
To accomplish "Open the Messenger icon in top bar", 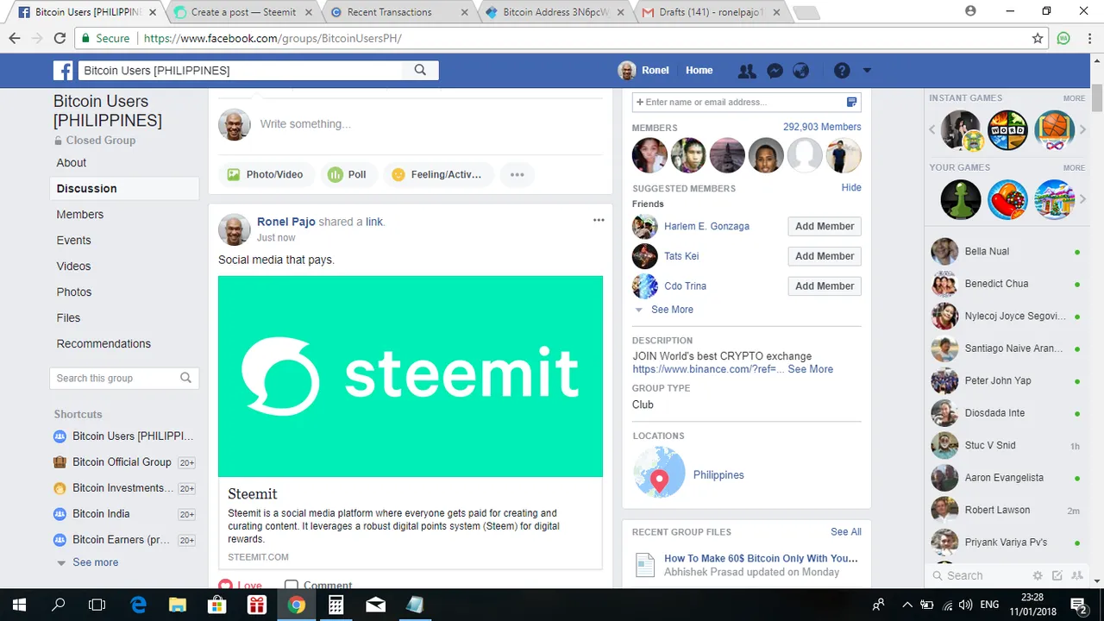I will coord(775,71).
